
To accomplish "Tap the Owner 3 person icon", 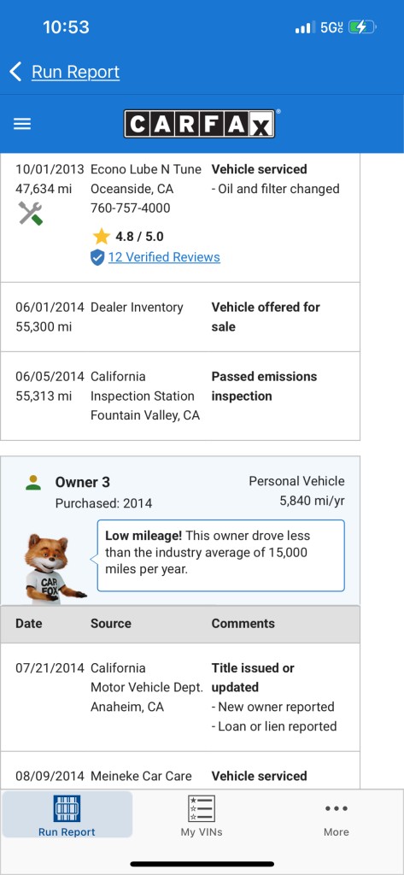I will tap(33, 482).
